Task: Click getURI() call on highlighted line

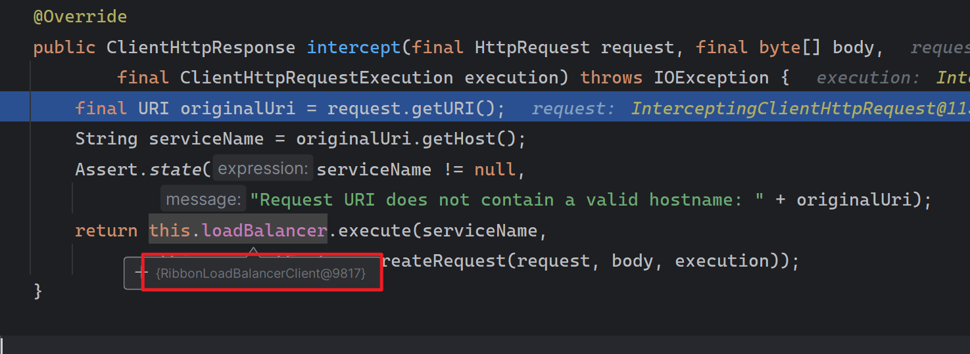Action: [453, 108]
